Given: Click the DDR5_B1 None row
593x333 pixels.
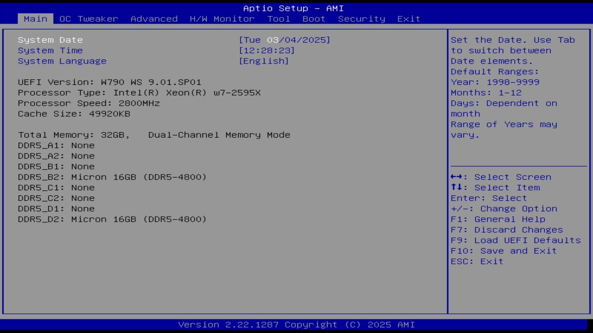Looking at the screenshot, I should coord(57,166).
